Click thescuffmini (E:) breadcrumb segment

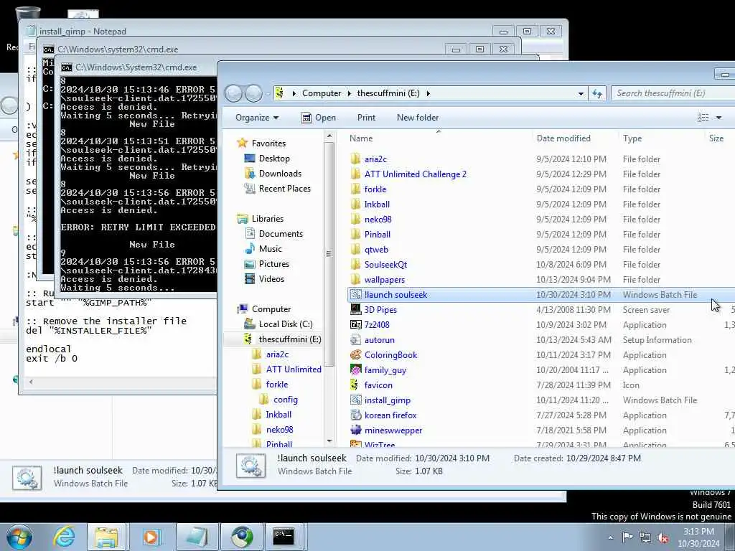(388, 93)
